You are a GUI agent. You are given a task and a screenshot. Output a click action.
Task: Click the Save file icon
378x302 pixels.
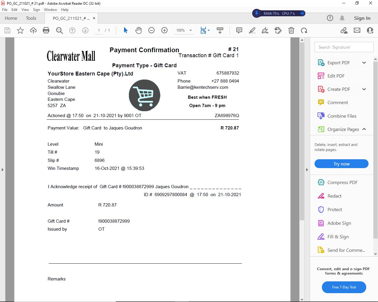click(7, 30)
